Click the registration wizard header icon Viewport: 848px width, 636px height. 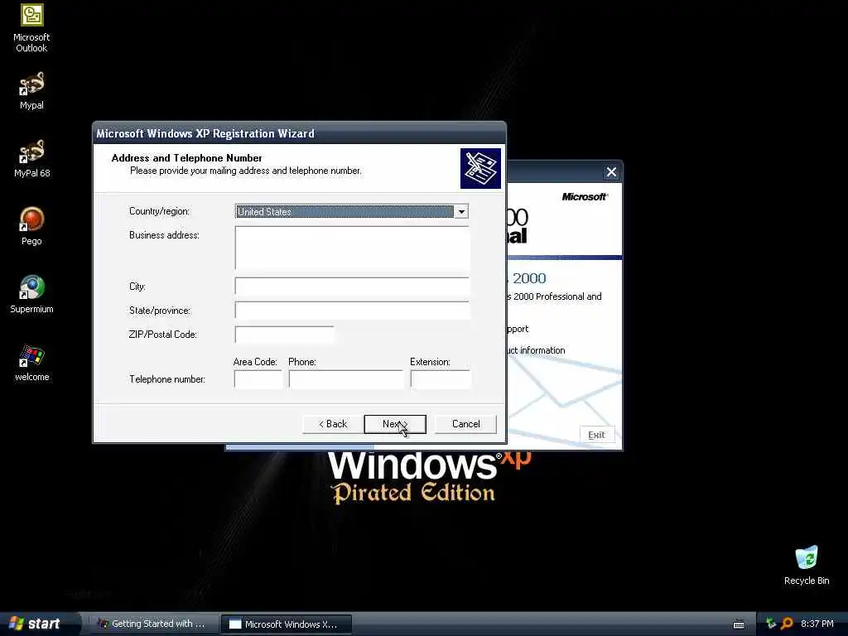[x=480, y=168]
